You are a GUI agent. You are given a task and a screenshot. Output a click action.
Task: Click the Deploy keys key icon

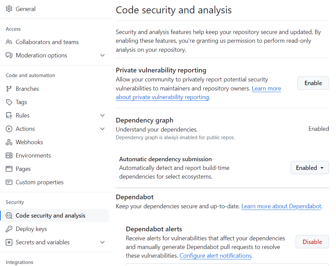[x=9, y=229]
